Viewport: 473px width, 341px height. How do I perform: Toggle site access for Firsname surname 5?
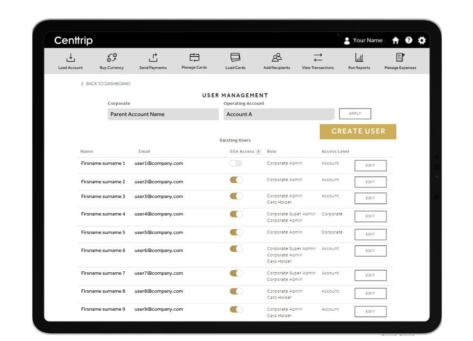pyautogui.click(x=236, y=233)
